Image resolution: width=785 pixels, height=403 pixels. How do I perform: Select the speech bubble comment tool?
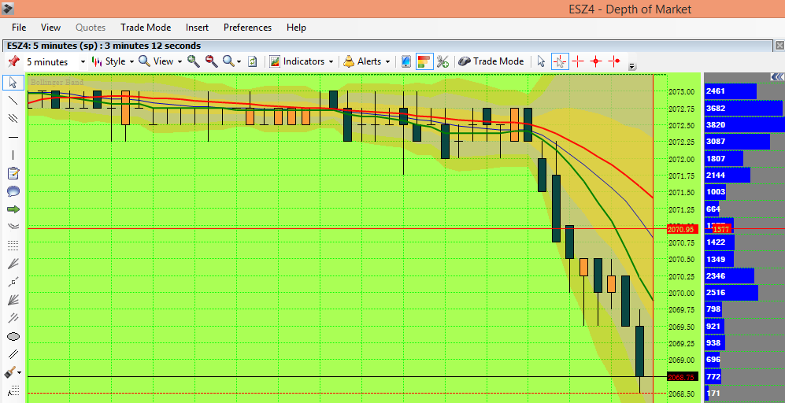pyautogui.click(x=13, y=191)
